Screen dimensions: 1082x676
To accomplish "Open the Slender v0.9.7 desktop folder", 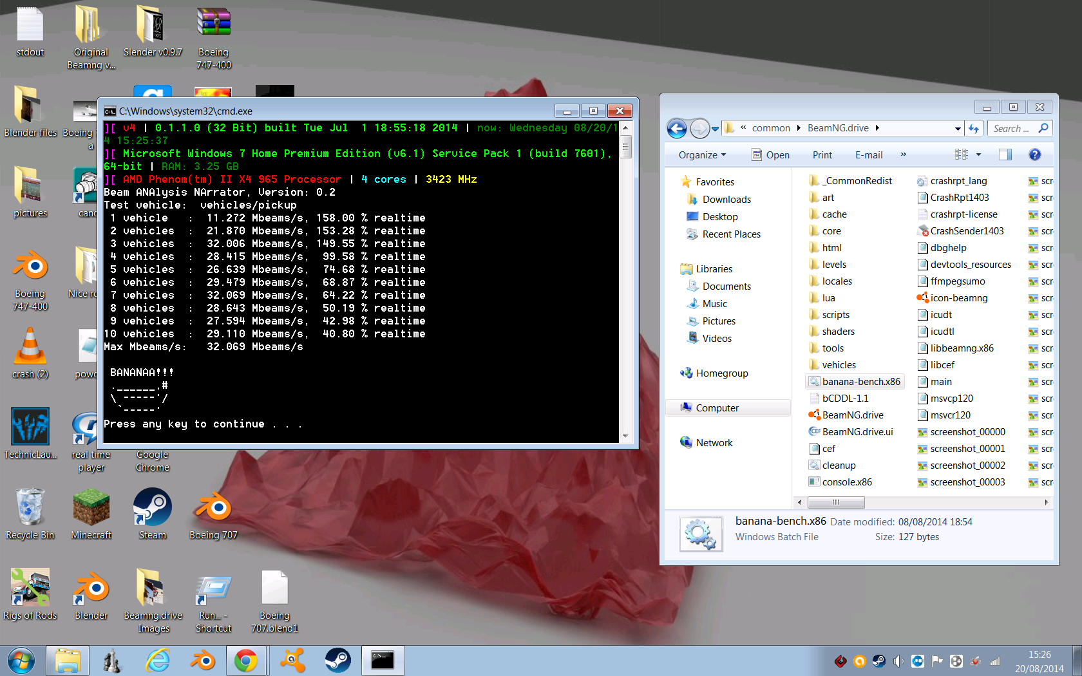I will point(152,32).
